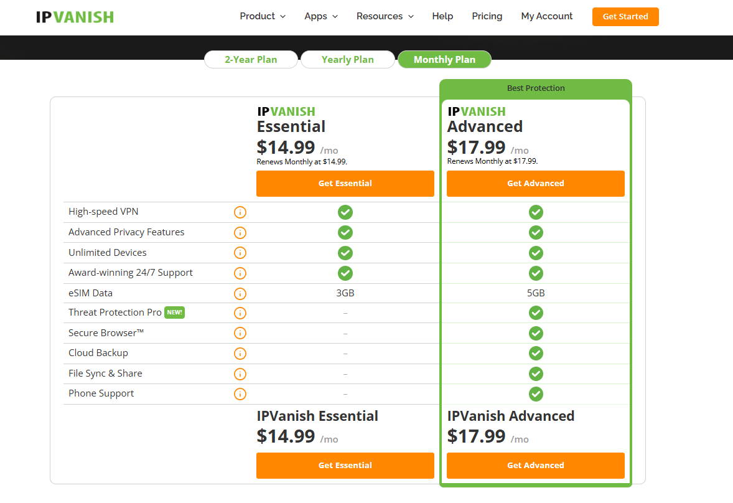Open My Account
The height and width of the screenshot is (503, 733).
(x=546, y=16)
